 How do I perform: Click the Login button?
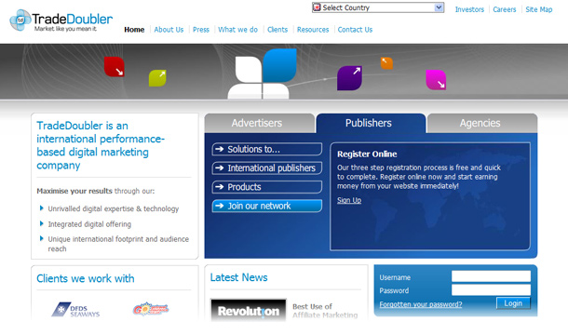click(513, 303)
